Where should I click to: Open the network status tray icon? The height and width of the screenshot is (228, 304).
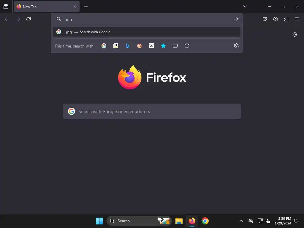point(260,221)
